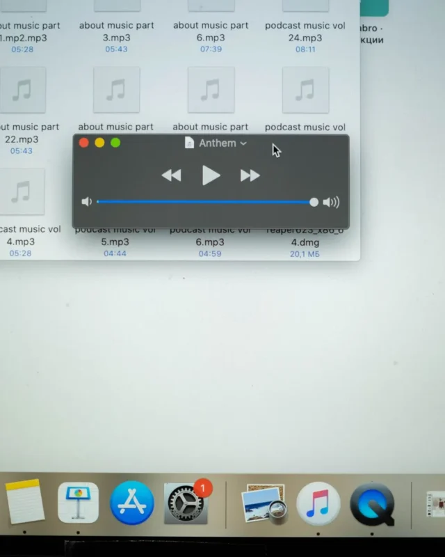
Task: Select about music part 3.mp3 file
Action: click(116, 31)
